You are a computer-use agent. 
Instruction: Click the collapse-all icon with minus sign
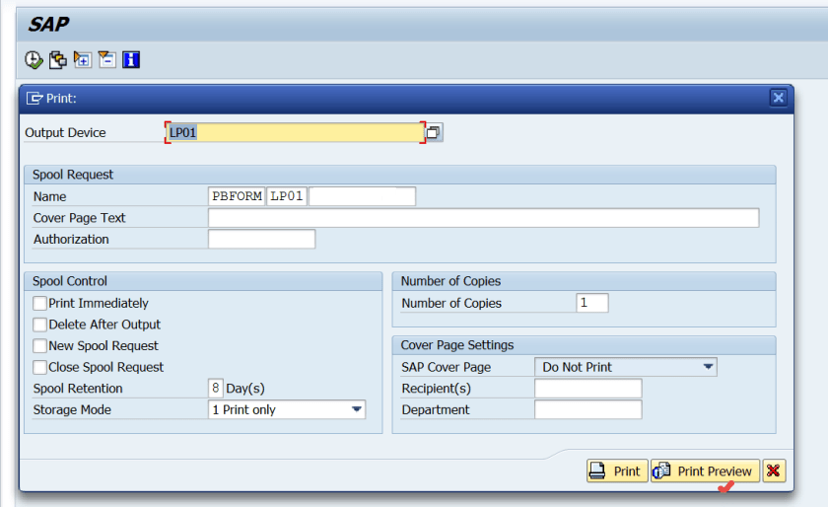click(x=106, y=60)
